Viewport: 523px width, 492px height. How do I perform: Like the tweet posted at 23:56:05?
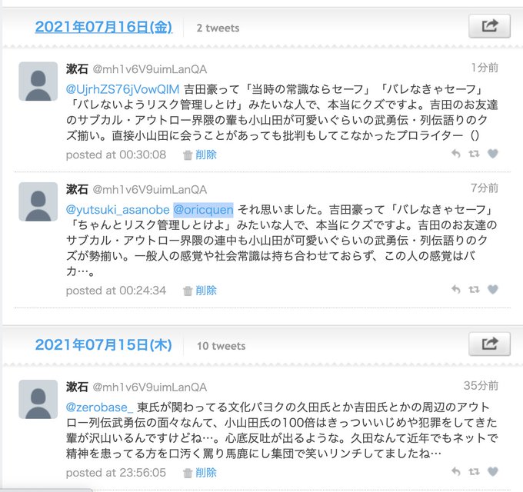493,472
